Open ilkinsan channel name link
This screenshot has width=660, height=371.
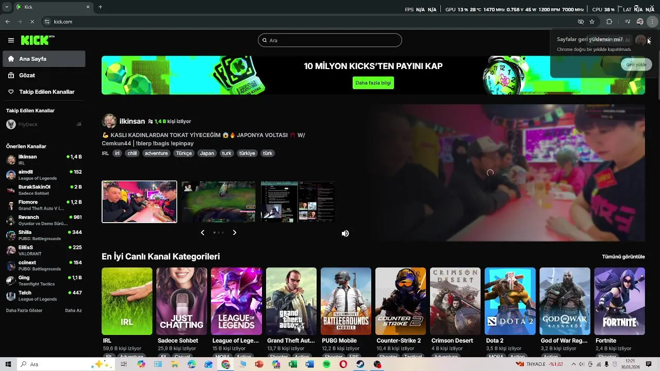(x=132, y=121)
